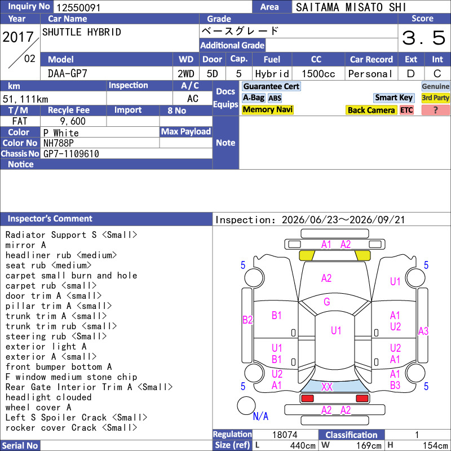The image size is (451, 451).
Task: Select chassis number GP7-1109610
Action: coord(72,154)
